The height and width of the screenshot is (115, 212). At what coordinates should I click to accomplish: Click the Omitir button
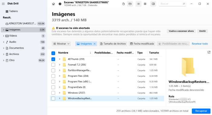click(x=202, y=31)
